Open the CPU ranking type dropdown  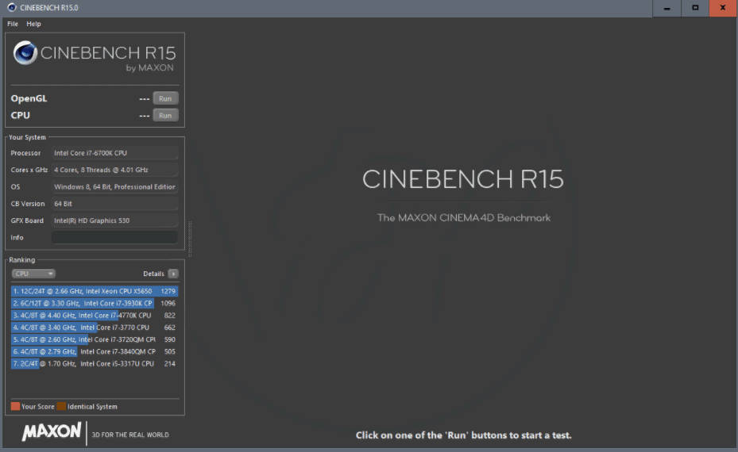click(33, 274)
